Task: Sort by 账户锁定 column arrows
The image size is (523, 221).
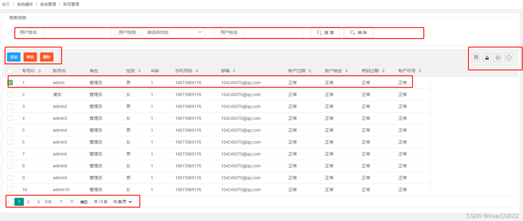Action: [347, 71]
